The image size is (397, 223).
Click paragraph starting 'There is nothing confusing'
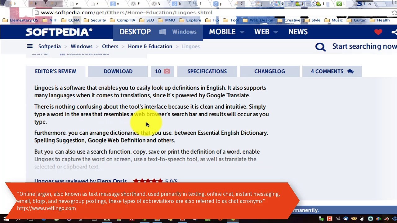[152, 114]
